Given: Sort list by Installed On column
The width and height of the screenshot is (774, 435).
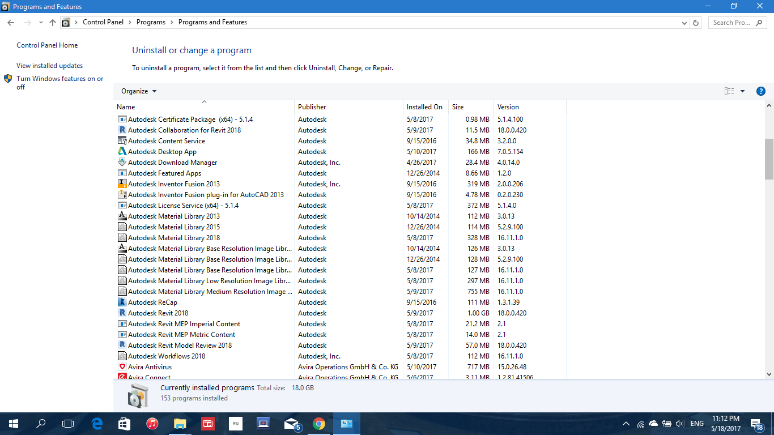Looking at the screenshot, I should pyautogui.click(x=426, y=107).
